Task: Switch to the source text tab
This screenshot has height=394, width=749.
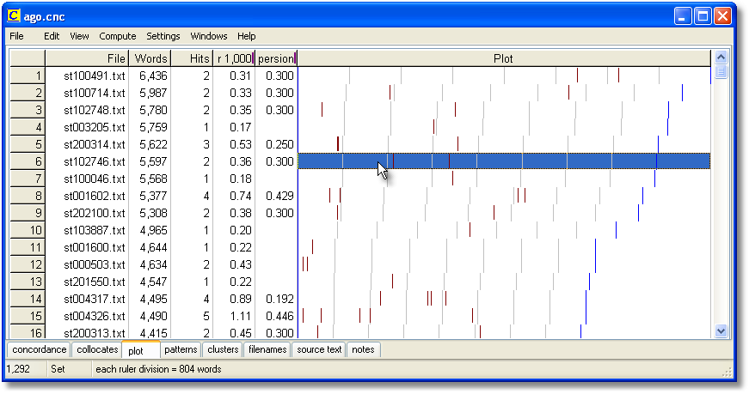Action: click(319, 349)
